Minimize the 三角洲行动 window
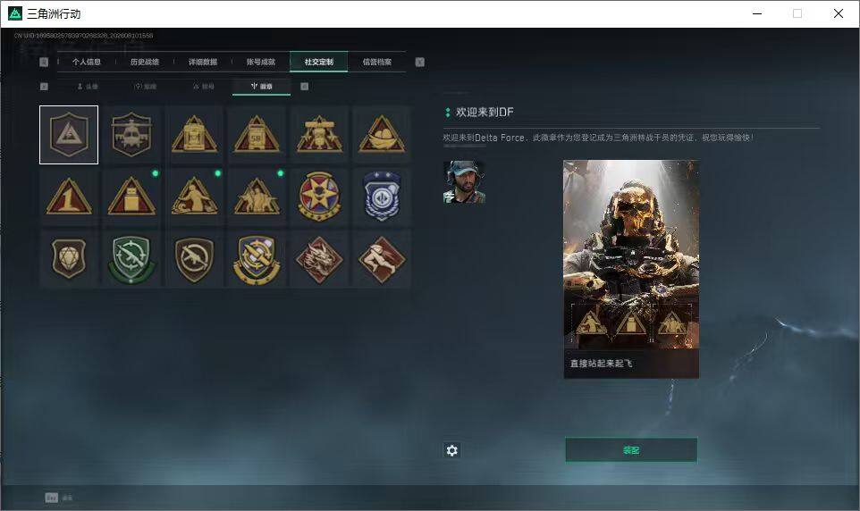This screenshot has width=860, height=511. 757,13
